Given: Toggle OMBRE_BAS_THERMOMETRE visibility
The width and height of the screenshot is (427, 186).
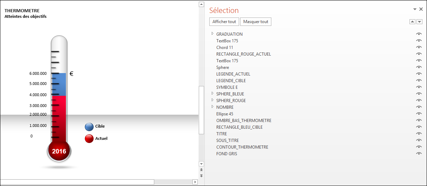Looking at the screenshot, I should click(419, 120).
